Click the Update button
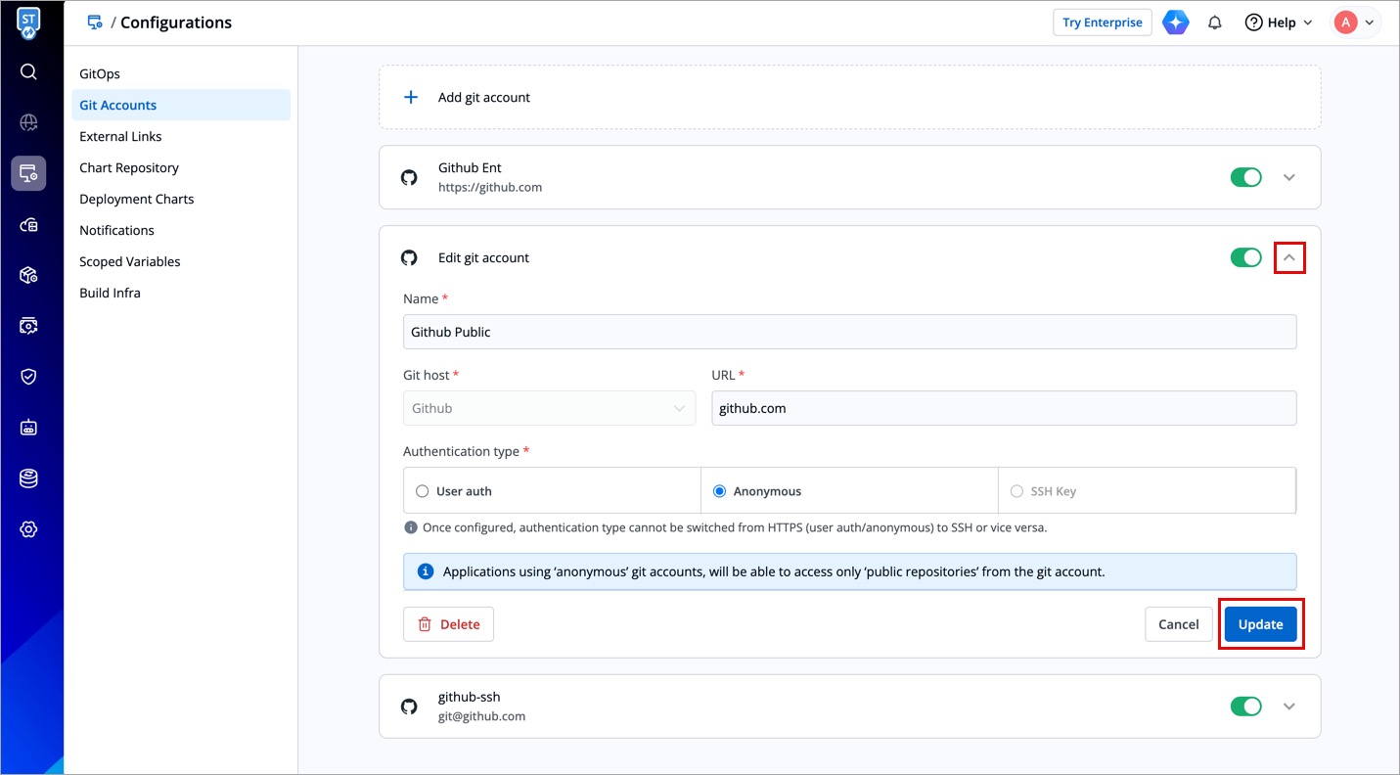The image size is (1400, 775). click(1260, 624)
